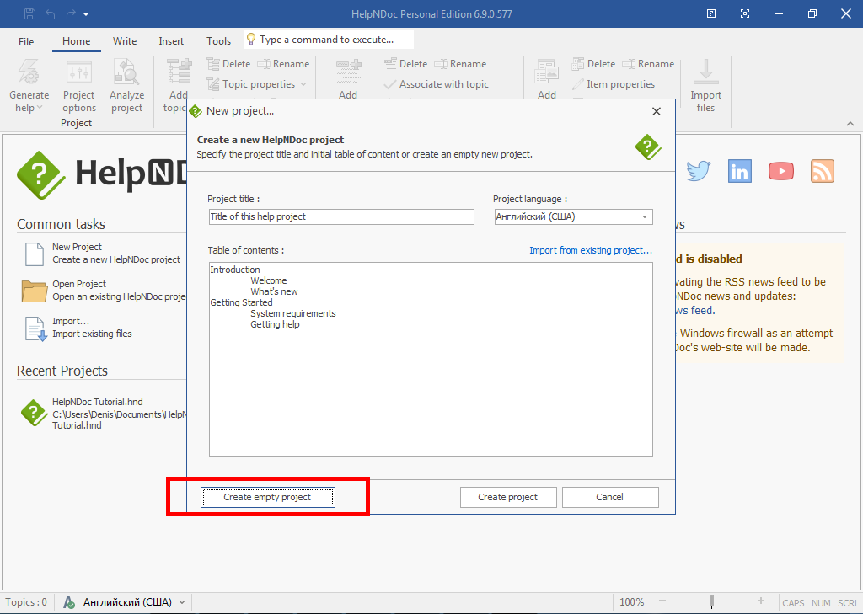
Task: Click 'Getting Started' in table of contents
Action: [x=241, y=302]
